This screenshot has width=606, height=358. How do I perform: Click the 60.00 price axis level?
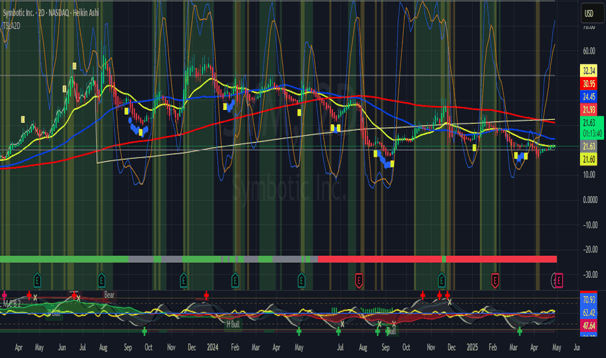tap(589, 51)
